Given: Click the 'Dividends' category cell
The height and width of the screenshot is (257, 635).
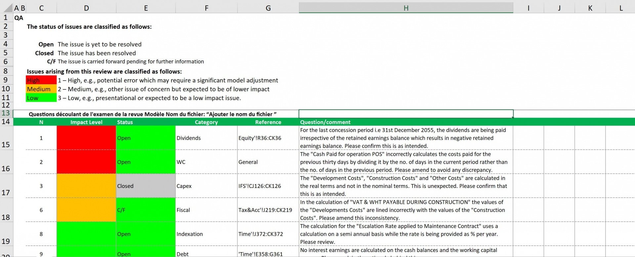Looking at the screenshot, I should [x=206, y=138].
